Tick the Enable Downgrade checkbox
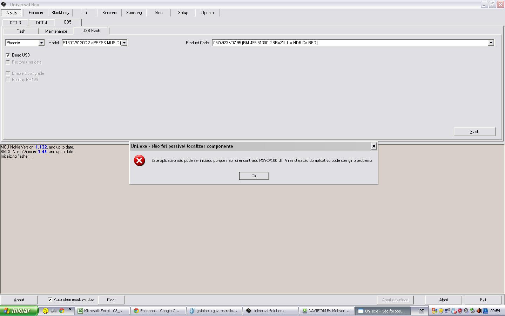Screen dimensions: 505x316 pos(8,73)
